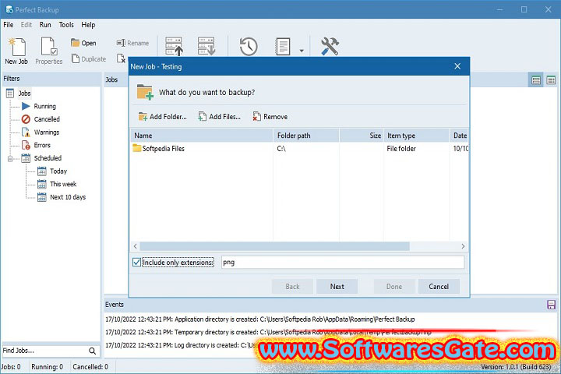This screenshot has width=561, height=374.
Task: Click Add Files in the dialog
Action: [219, 117]
